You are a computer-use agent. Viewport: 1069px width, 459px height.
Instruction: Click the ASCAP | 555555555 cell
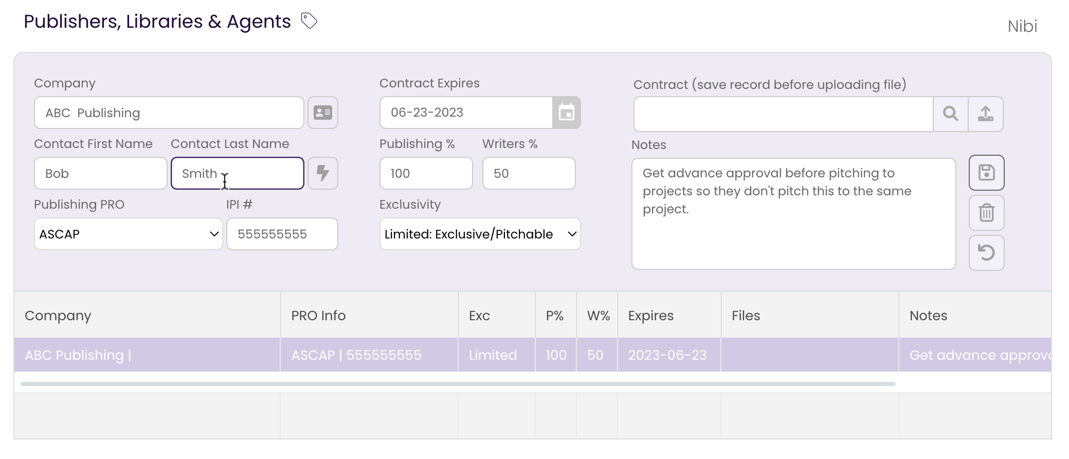coord(369,355)
